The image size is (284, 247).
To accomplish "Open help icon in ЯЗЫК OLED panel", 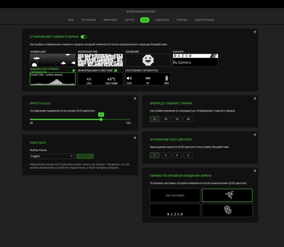I will pyautogui.click(x=135, y=138).
